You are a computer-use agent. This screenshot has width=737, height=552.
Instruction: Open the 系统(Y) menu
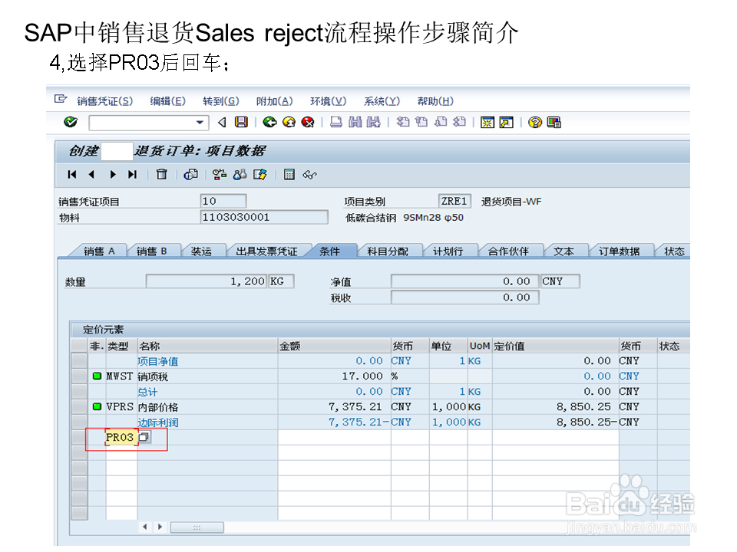point(382,101)
